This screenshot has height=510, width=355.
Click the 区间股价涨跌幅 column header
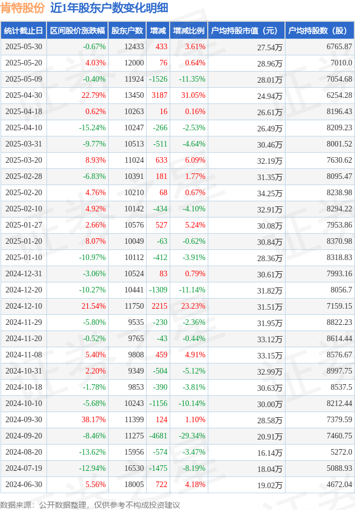point(77,31)
